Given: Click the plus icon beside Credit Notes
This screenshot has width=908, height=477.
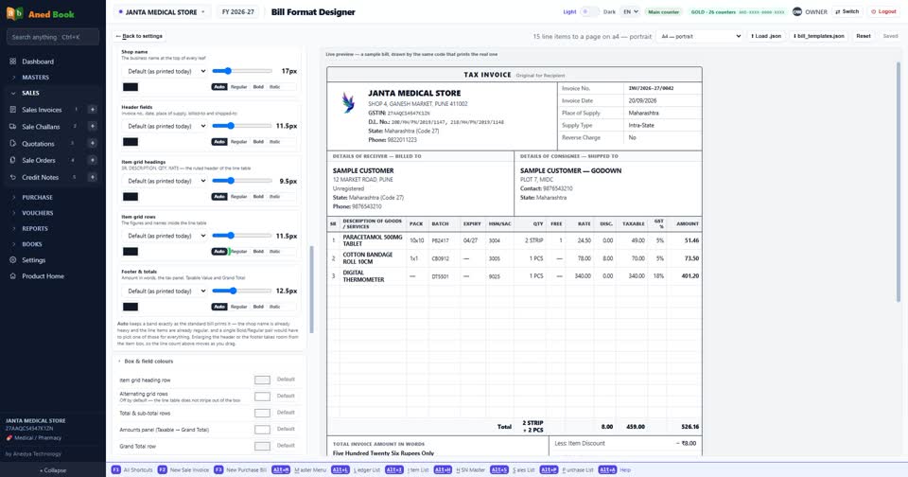Looking at the screenshot, I should (92, 177).
